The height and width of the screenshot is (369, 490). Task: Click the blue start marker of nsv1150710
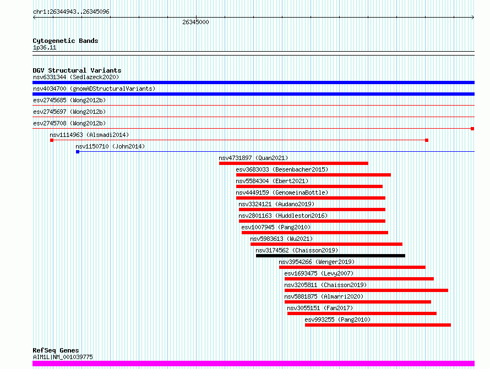(x=78, y=152)
